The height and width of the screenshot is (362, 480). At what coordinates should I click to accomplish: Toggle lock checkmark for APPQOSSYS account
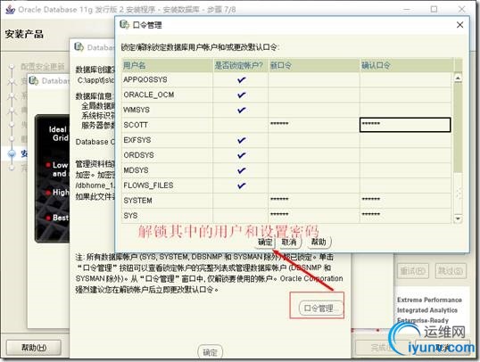241,80
